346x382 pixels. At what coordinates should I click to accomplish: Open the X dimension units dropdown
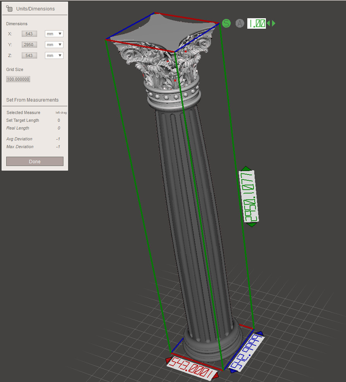53,34
